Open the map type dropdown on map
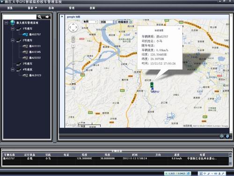 coord(90,22)
